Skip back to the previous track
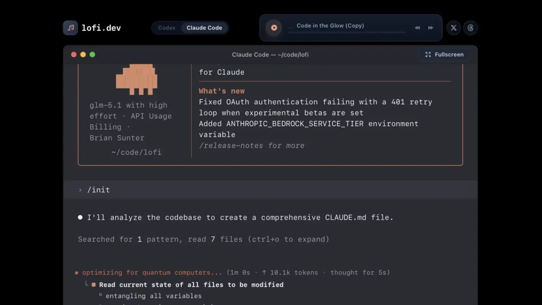Viewport: 542px width, 305px height. tap(417, 28)
